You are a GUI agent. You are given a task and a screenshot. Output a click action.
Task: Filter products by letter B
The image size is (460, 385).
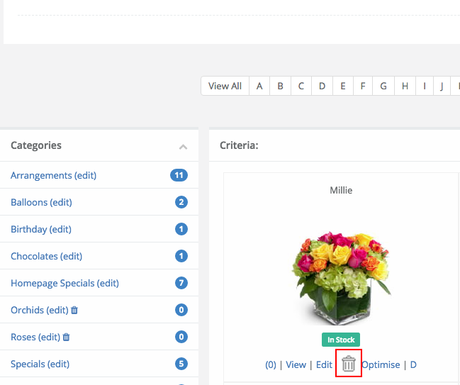(x=281, y=86)
